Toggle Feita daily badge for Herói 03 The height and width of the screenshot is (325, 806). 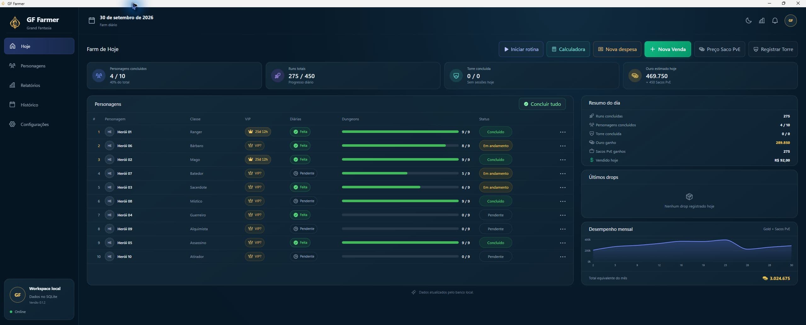pyautogui.click(x=300, y=187)
